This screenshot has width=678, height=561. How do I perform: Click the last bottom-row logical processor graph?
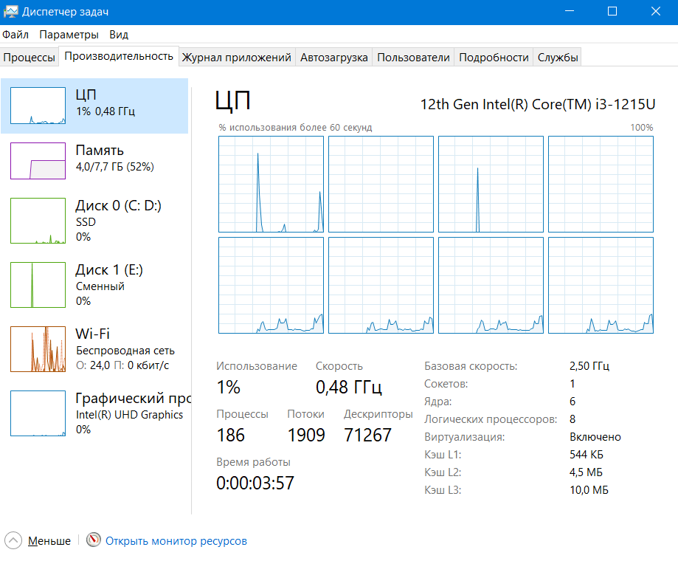[601, 286]
